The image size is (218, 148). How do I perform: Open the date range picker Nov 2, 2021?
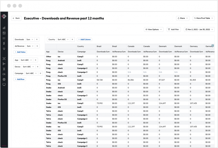199,30
